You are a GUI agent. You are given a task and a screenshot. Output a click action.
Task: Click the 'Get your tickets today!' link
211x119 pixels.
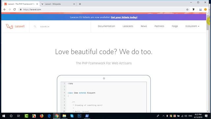tap(124, 17)
